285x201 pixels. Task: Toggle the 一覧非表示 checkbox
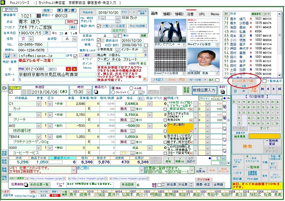click(x=265, y=81)
